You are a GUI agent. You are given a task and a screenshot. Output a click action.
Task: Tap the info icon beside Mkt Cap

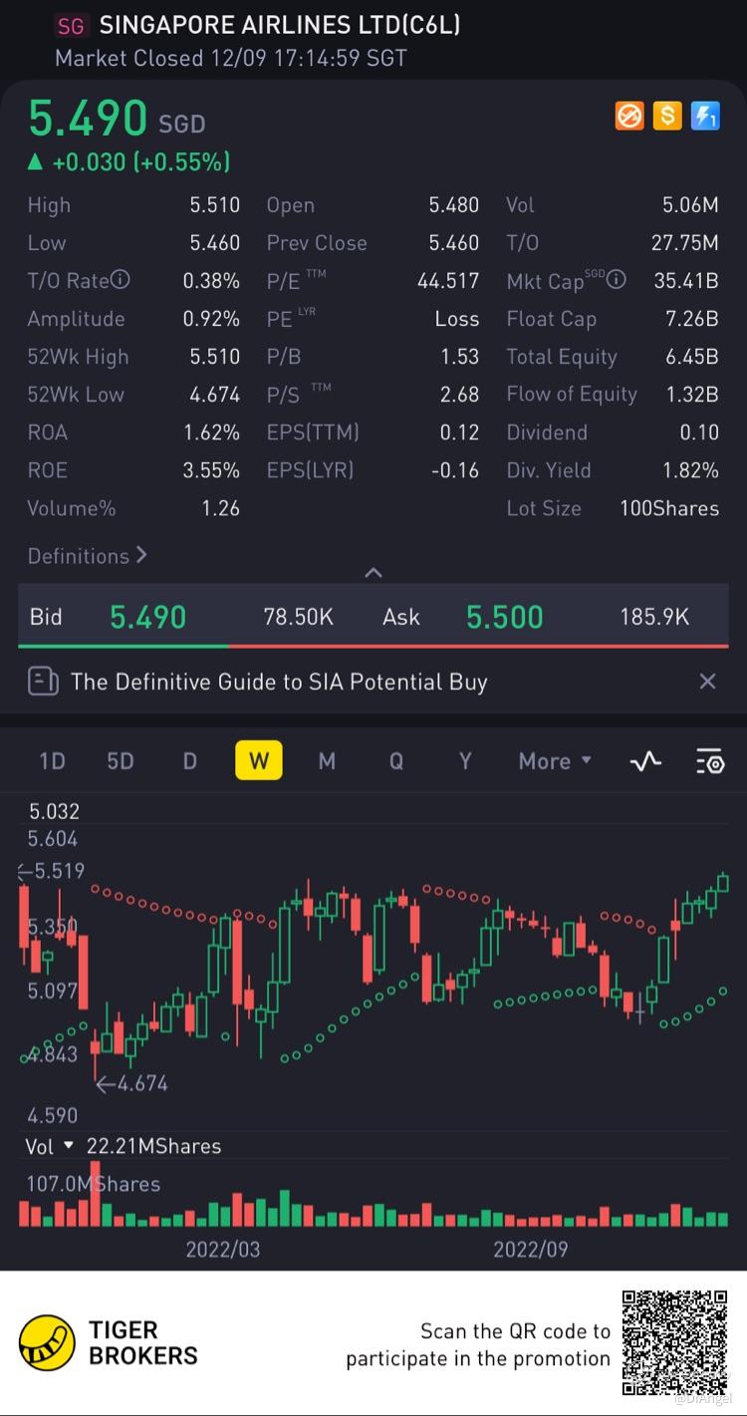pyautogui.click(x=617, y=280)
